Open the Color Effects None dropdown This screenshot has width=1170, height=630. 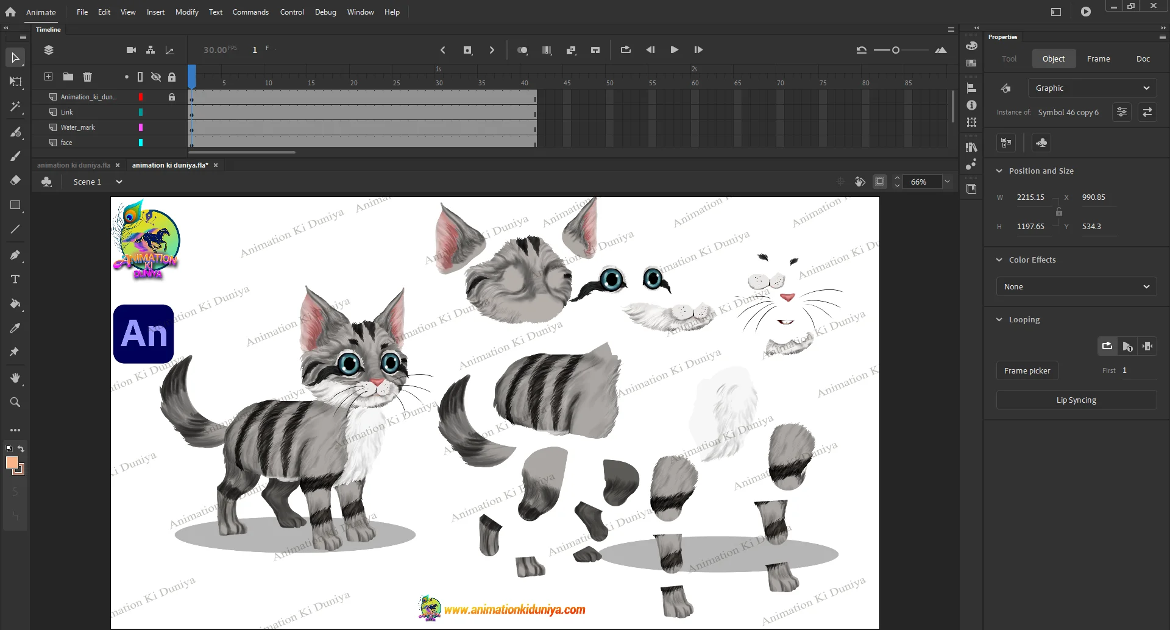[x=1076, y=287]
